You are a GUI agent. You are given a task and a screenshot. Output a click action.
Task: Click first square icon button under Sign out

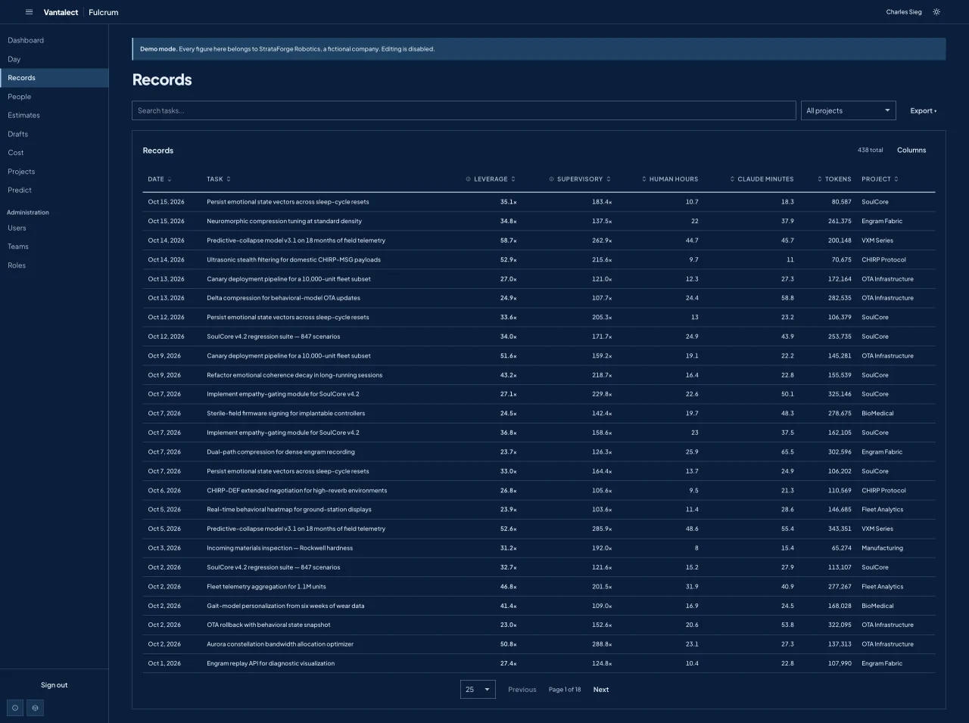(15, 708)
